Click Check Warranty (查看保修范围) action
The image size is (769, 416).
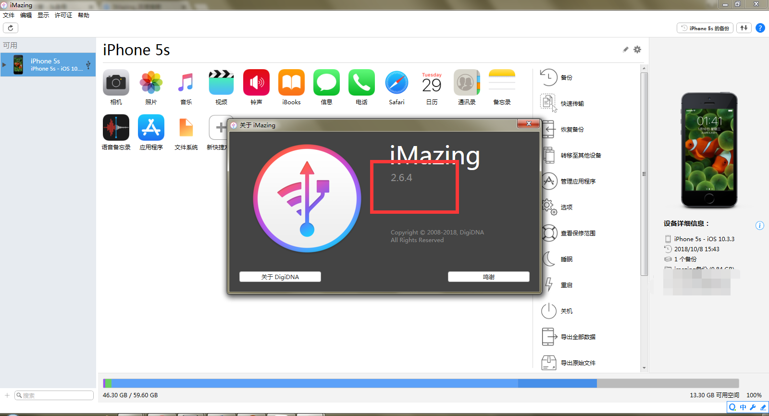coord(568,233)
